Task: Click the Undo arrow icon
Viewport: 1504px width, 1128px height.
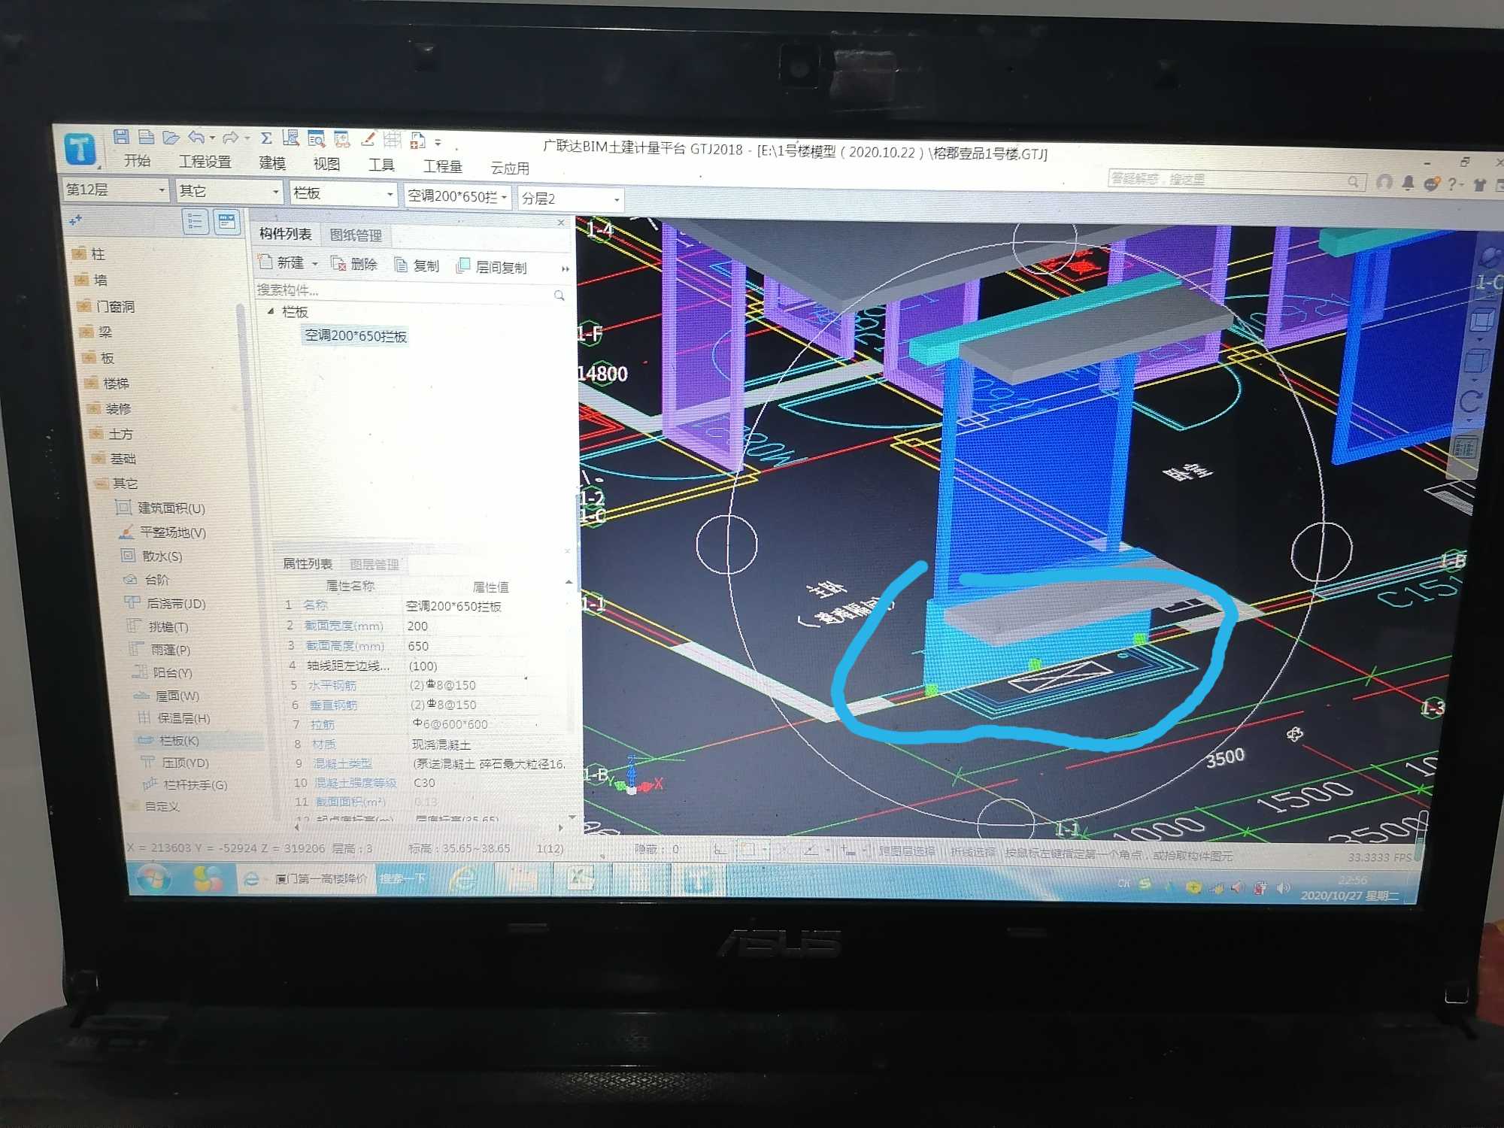Action: click(197, 138)
